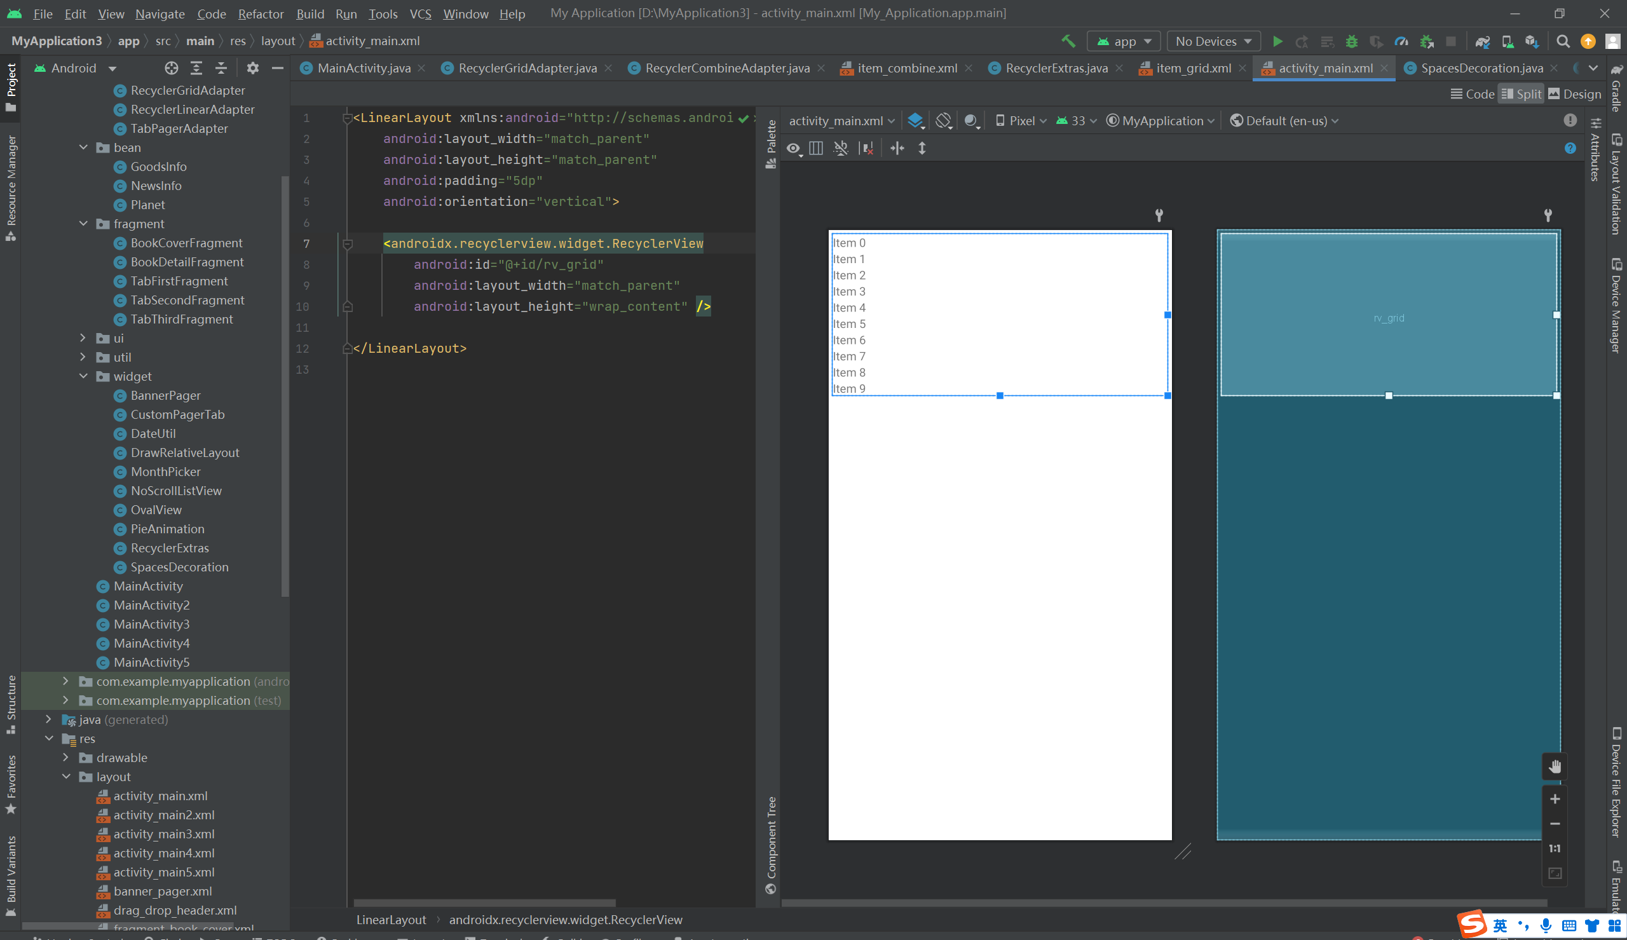Switch editor to Design view mode

coord(1574,94)
